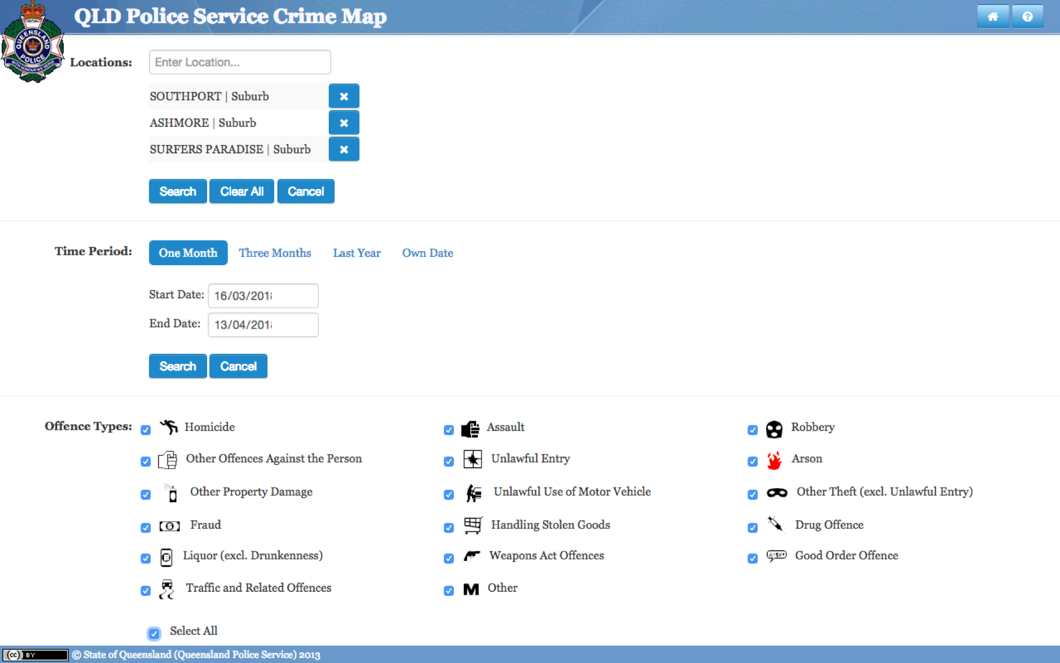Open the Help question mark icon
Screen dimensions: 1060x663
[1027, 16]
